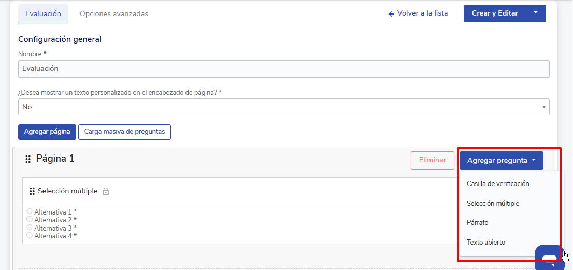The width and height of the screenshot is (573, 270).
Task: Click the back arrow before Volver a la lista
Action: [391, 14]
